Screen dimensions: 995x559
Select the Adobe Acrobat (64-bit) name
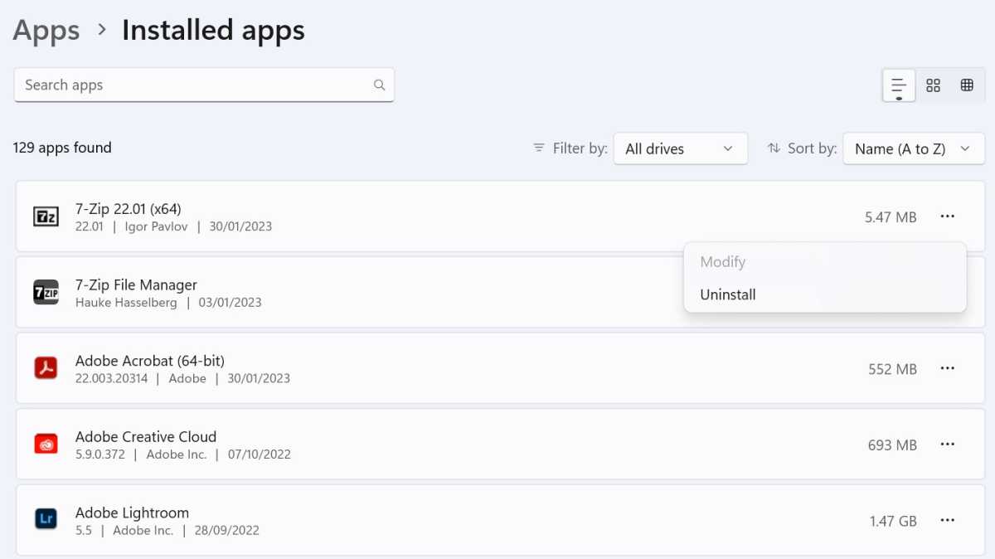coord(150,361)
